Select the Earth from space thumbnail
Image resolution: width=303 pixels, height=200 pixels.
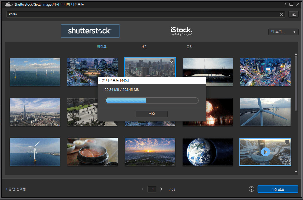click(208, 152)
